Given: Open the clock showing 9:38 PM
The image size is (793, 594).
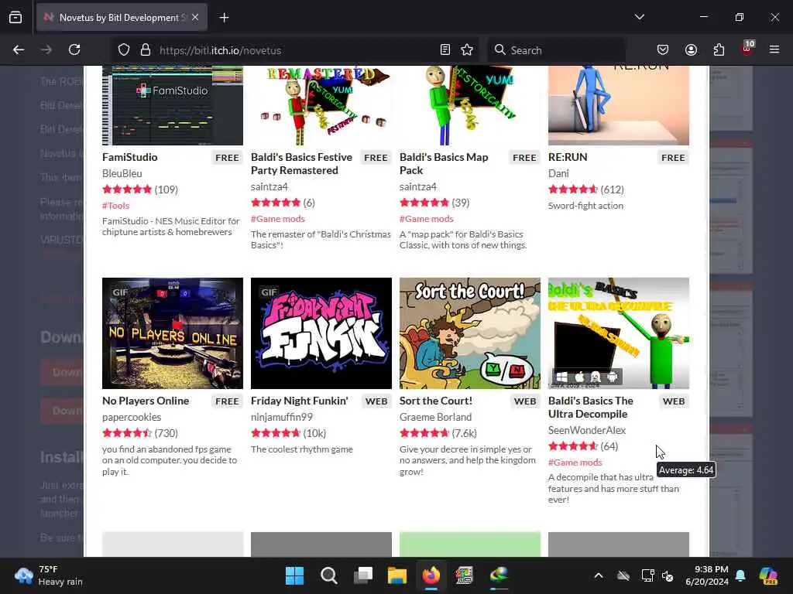Looking at the screenshot, I should coord(706,575).
